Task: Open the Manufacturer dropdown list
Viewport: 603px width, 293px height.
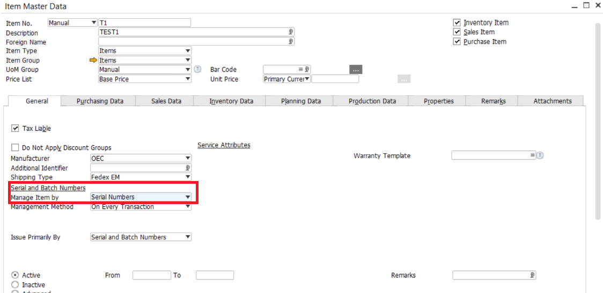Action: (x=188, y=159)
